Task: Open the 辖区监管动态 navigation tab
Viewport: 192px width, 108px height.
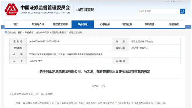Action: pyautogui.click(x=60, y=24)
